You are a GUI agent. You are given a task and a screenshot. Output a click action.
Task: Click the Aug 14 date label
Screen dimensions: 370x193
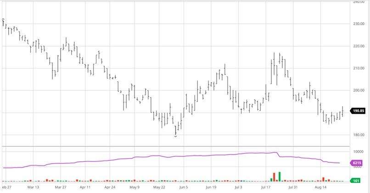320,188
